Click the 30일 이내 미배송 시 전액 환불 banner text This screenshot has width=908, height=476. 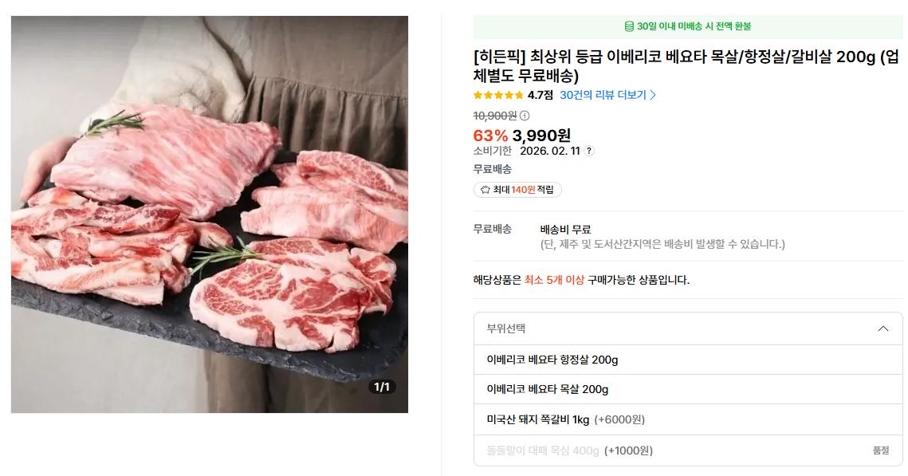point(694,26)
